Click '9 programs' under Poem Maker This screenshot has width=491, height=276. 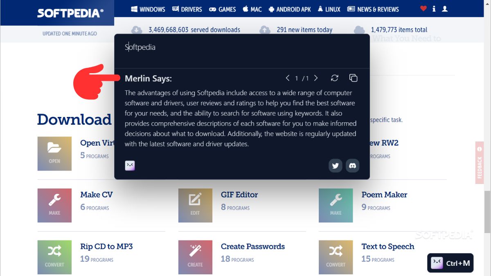click(x=376, y=207)
